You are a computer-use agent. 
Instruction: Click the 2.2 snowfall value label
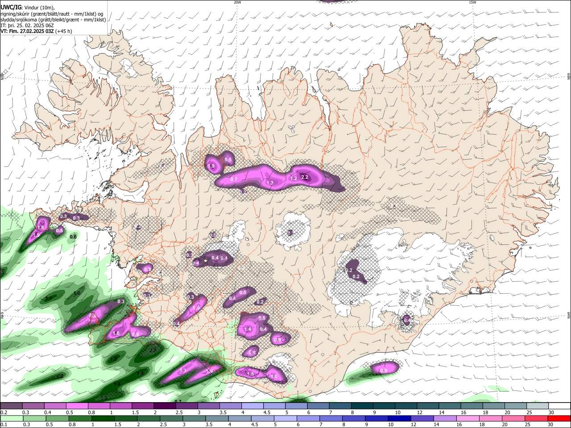point(305,177)
